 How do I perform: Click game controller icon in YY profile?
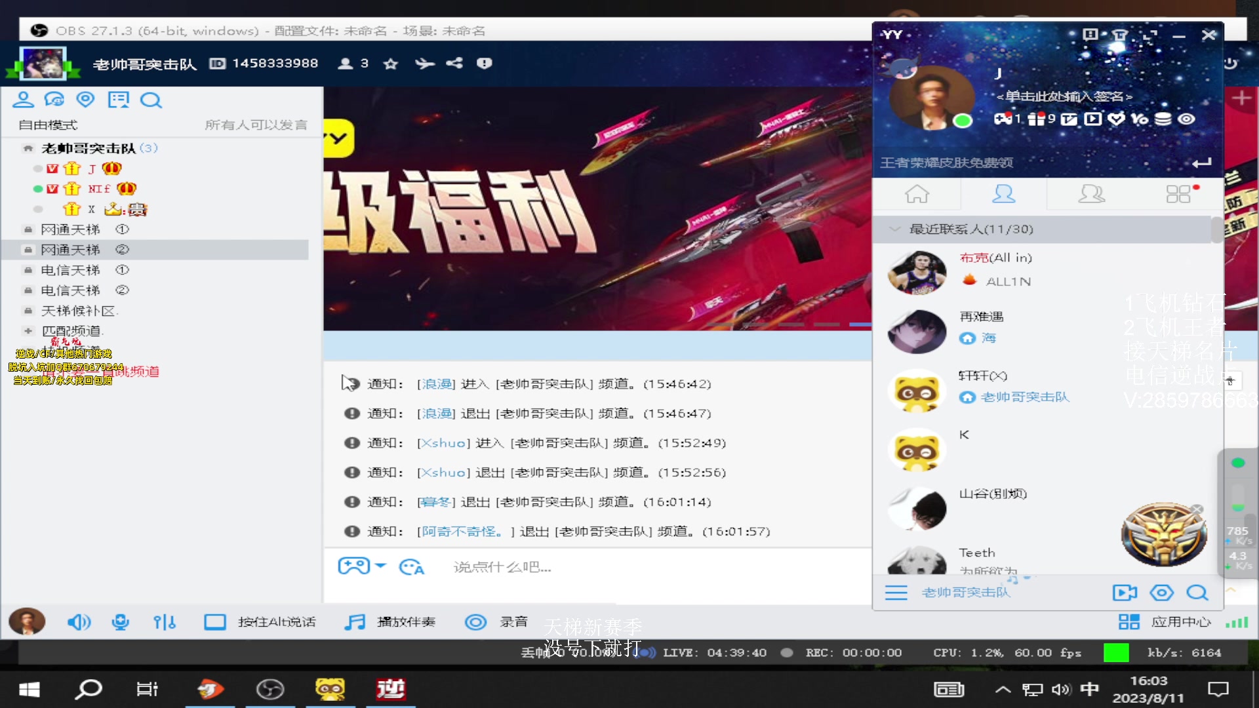click(x=1003, y=119)
